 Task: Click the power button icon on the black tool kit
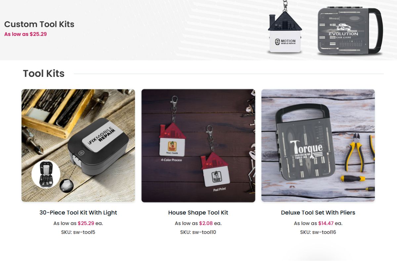[x=80, y=153]
